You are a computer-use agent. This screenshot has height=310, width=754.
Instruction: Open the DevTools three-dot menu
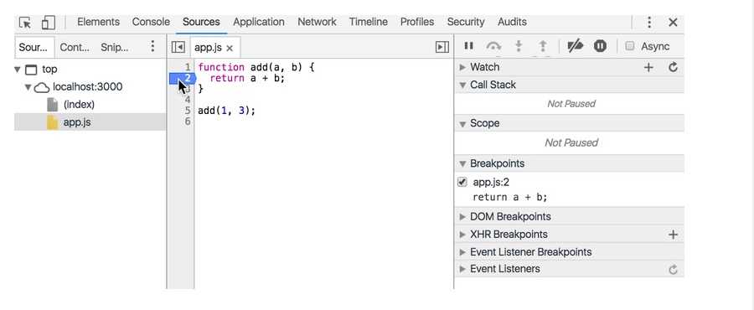649,22
